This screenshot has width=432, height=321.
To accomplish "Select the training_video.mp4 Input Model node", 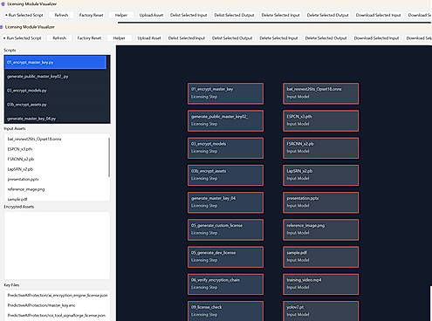I will [x=320, y=284].
